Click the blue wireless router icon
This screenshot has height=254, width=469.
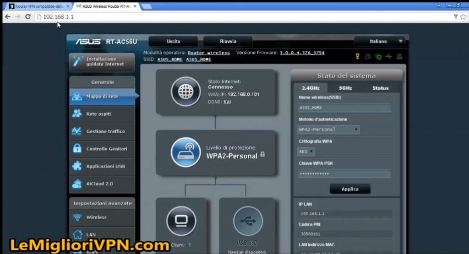click(x=186, y=152)
